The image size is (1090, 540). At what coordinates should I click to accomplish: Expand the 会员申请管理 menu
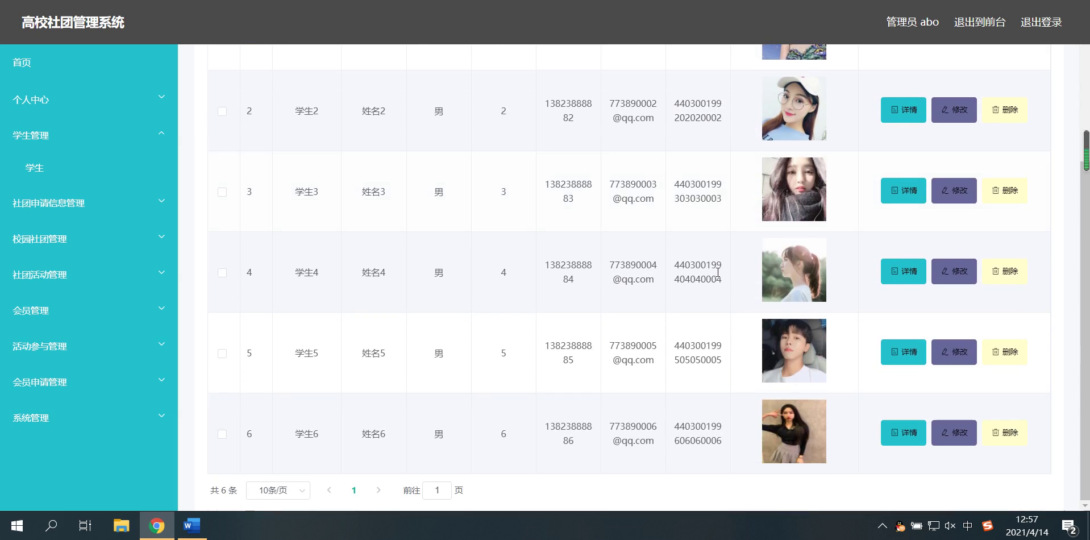(x=89, y=382)
